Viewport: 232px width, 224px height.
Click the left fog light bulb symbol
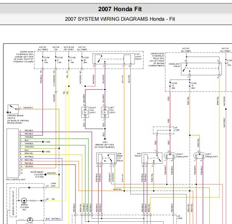click(105, 112)
